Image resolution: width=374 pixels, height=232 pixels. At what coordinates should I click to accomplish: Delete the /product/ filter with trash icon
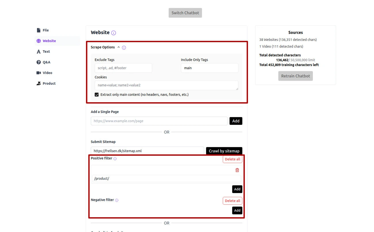[237, 170]
